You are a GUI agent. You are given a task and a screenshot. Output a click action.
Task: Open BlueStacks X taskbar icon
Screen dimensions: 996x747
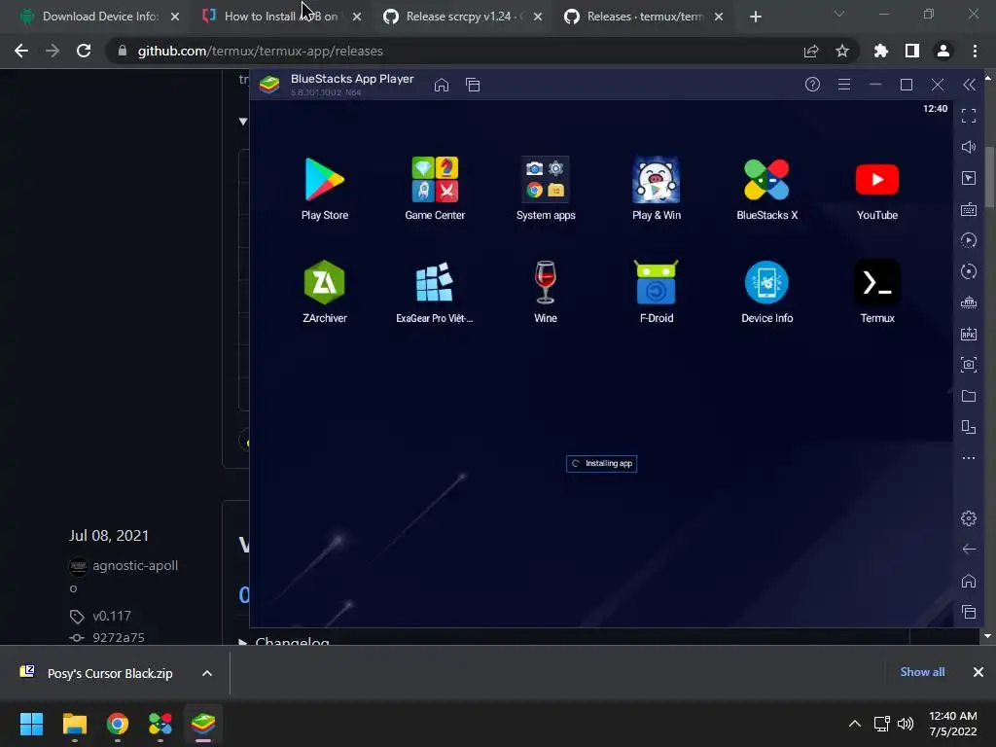pyautogui.click(x=160, y=724)
